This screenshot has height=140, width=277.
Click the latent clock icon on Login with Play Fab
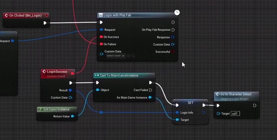(177, 13)
